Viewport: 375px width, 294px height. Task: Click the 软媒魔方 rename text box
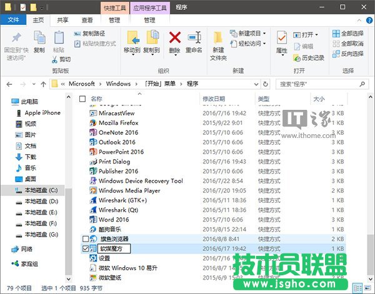pyautogui.click(x=114, y=248)
